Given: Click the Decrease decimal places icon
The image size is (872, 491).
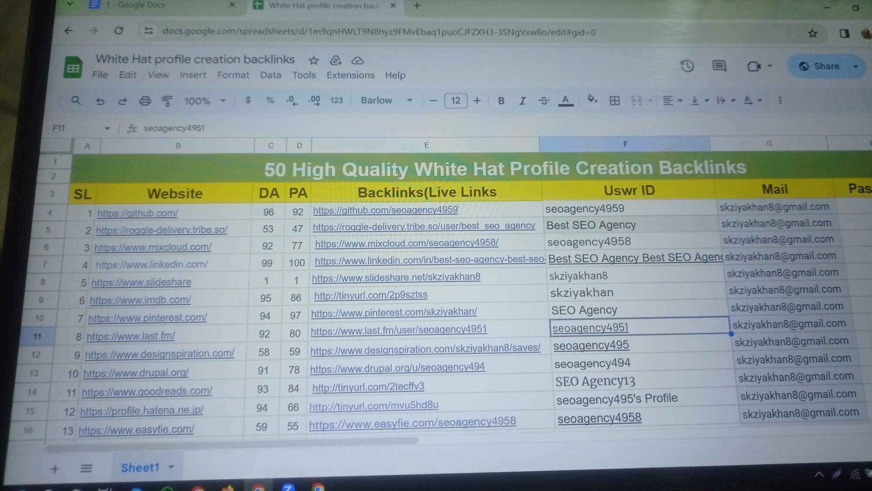Looking at the screenshot, I should click(x=290, y=101).
